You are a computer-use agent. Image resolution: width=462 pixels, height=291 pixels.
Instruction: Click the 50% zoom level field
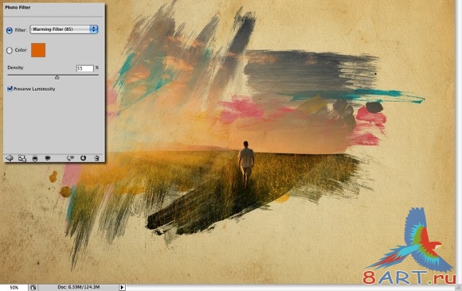pos(14,288)
